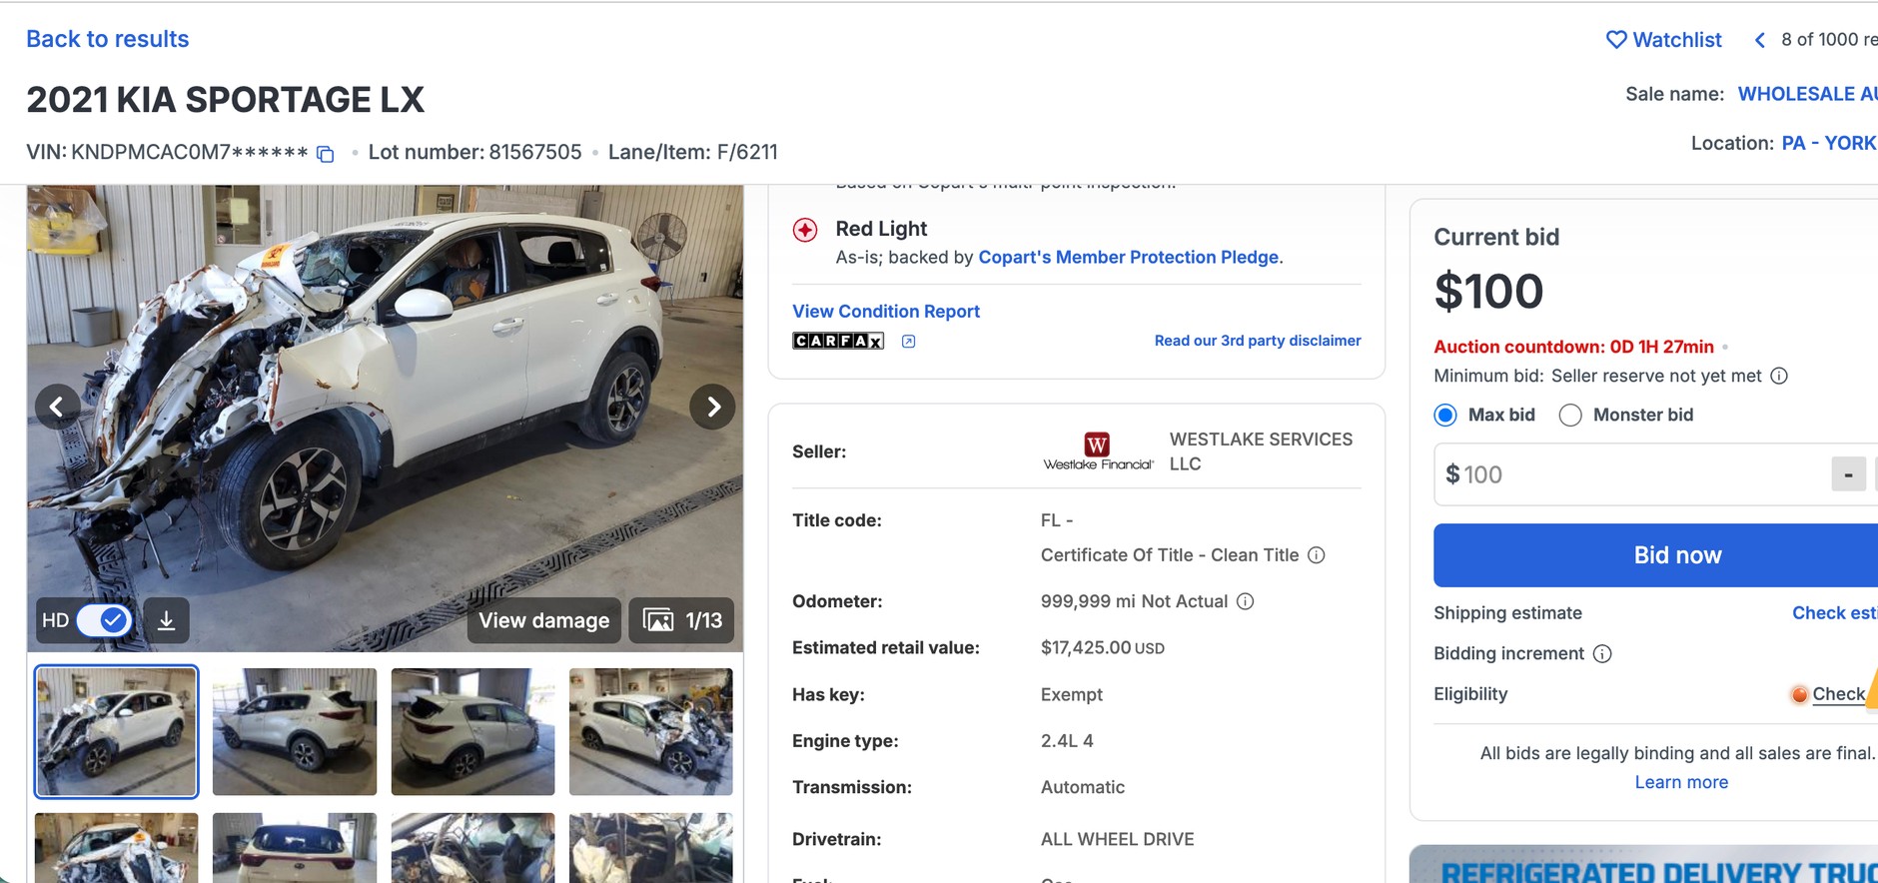The height and width of the screenshot is (883, 1878).
Task: Click the info icon next to Bidding increment
Action: (1602, 653)
